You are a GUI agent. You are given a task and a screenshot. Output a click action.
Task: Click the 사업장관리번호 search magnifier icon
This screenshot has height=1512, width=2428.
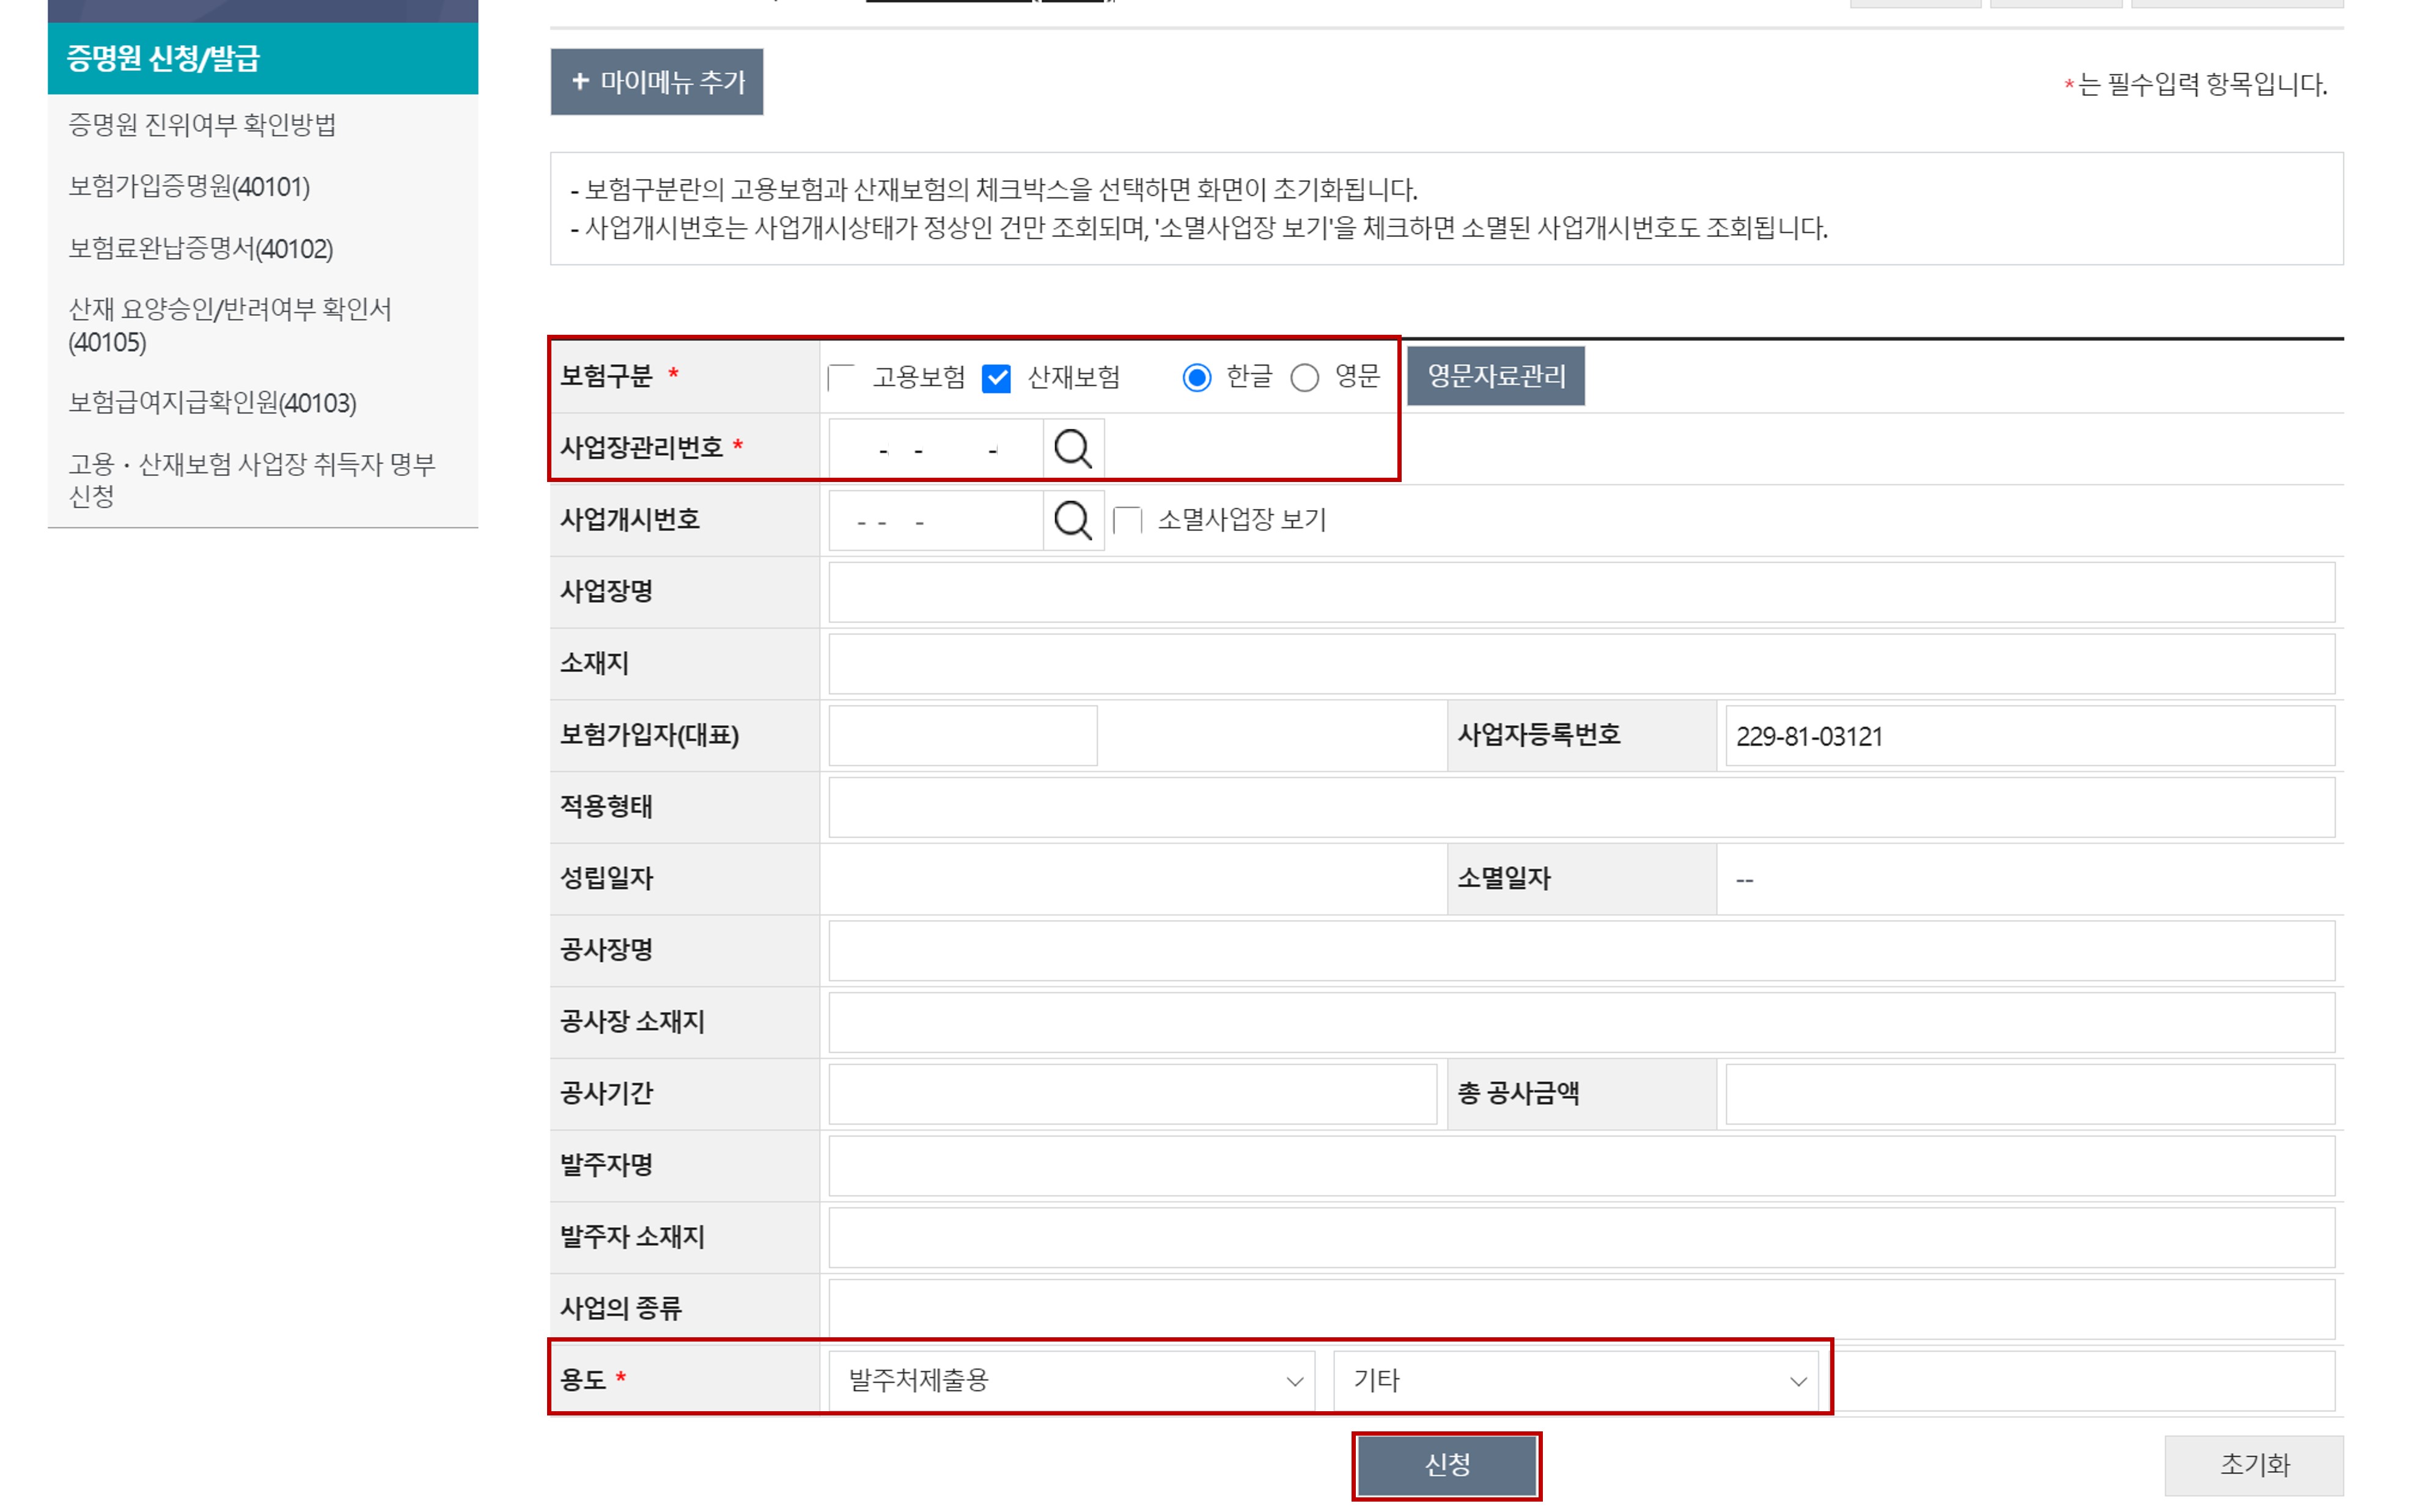coord(1072,448)
